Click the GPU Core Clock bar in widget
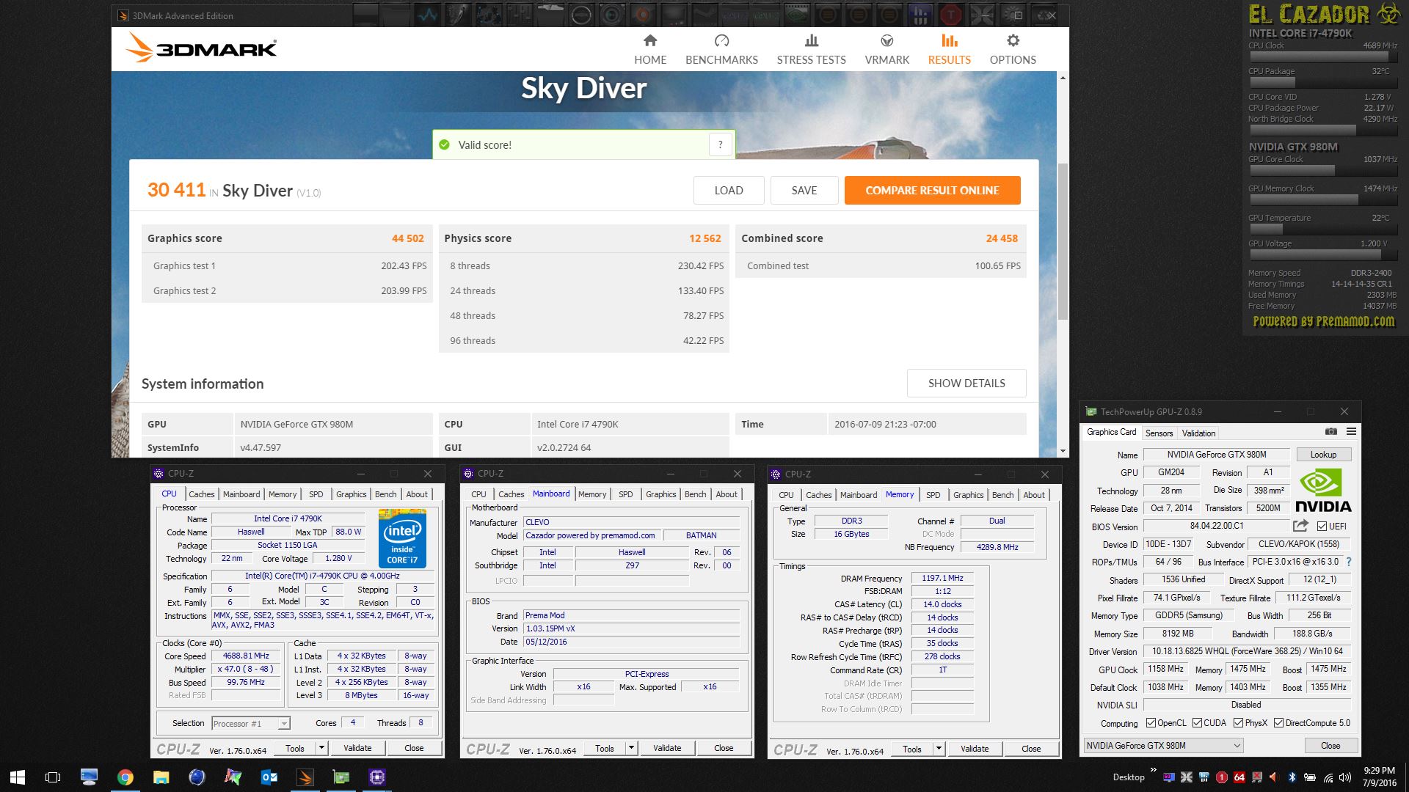The width and height of the screenshot is (1409, 792). click(x=1322, y=171)
